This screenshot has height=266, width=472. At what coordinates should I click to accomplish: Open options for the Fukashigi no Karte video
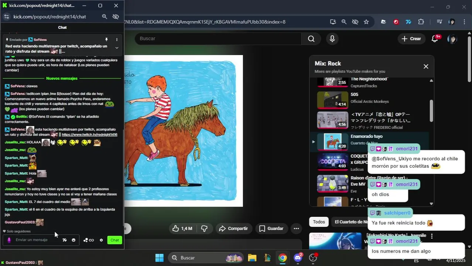(432, 236)
